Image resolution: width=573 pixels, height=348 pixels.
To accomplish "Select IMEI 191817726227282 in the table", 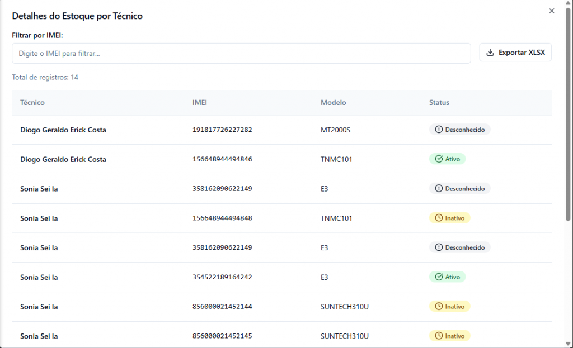I will click(222, 130).
